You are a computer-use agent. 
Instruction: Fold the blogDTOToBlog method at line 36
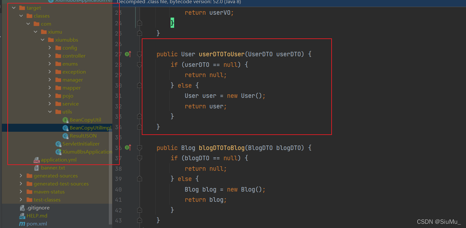[140, 148]
